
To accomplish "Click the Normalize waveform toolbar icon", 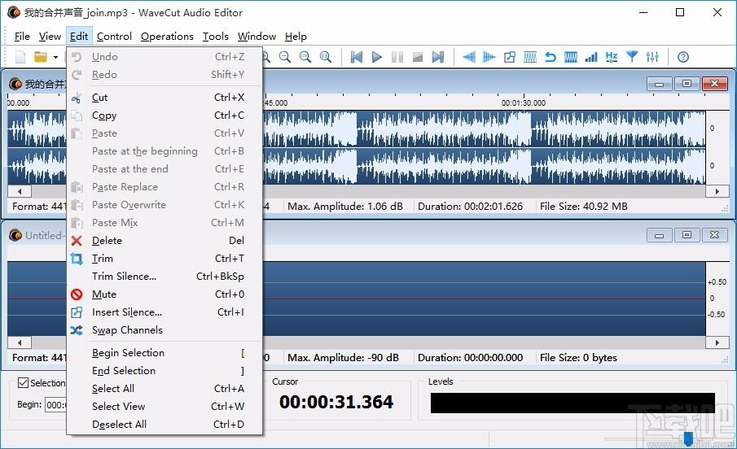I will pos(530,57).
